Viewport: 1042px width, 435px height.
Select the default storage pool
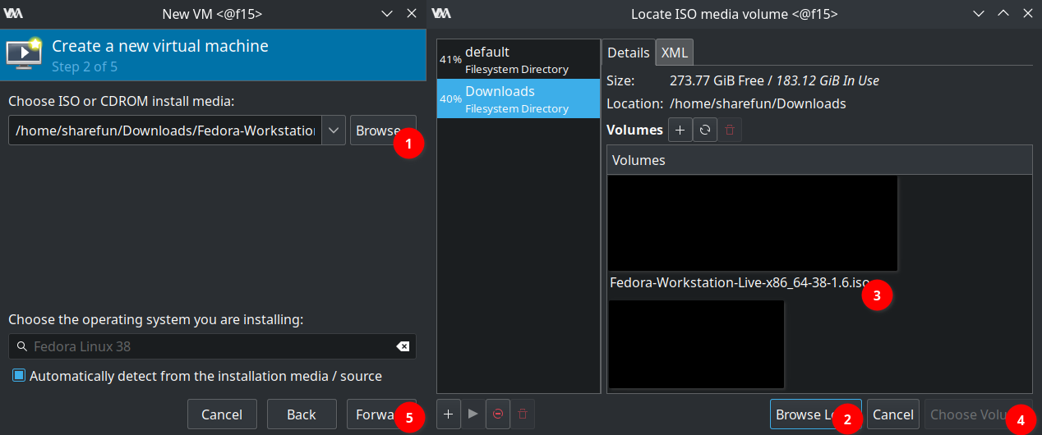pos(519,59)
